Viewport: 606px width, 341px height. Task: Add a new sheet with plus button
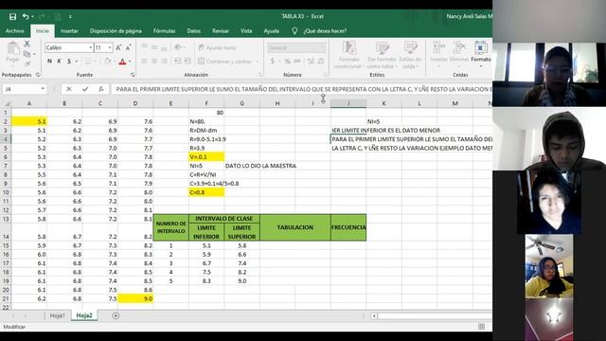click(x=116, y=315)
